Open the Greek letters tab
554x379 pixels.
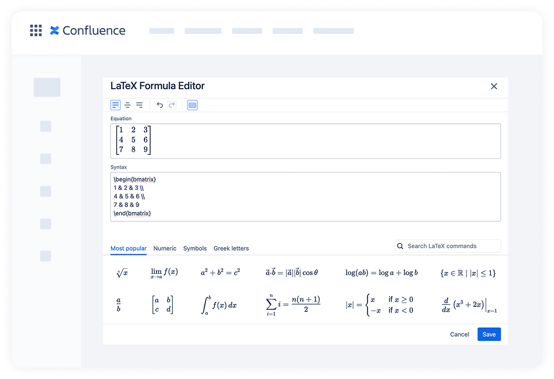231,248
